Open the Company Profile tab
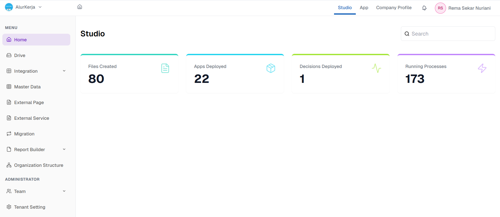 tap(394, 8)
